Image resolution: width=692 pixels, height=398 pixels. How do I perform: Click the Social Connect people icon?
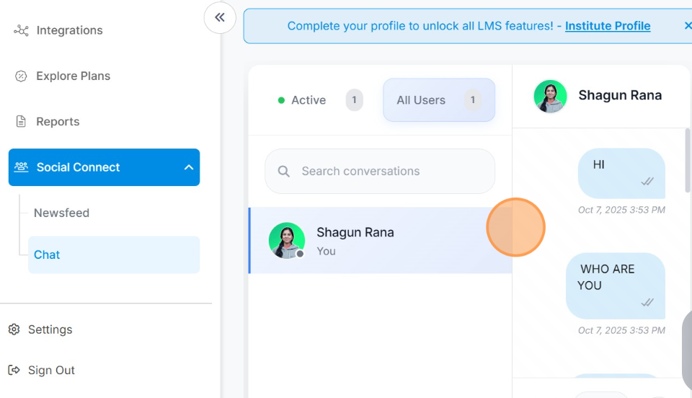[21, 167]
